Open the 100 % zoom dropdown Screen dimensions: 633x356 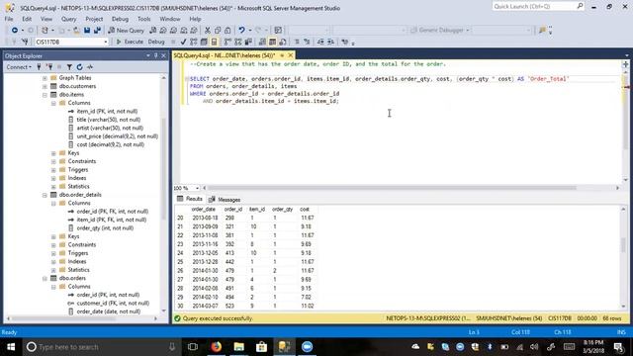(197, 188)
